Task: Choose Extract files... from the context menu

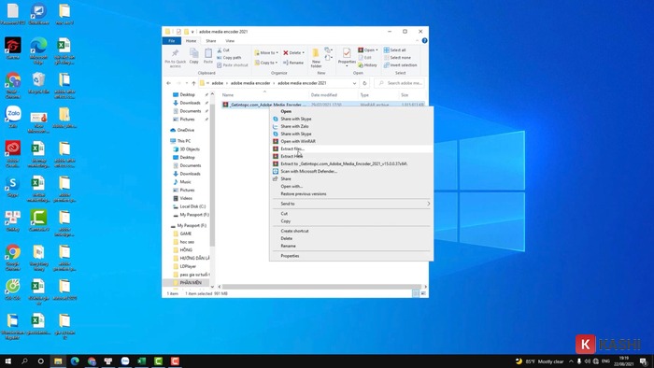Action: click(x=350, y=149)
